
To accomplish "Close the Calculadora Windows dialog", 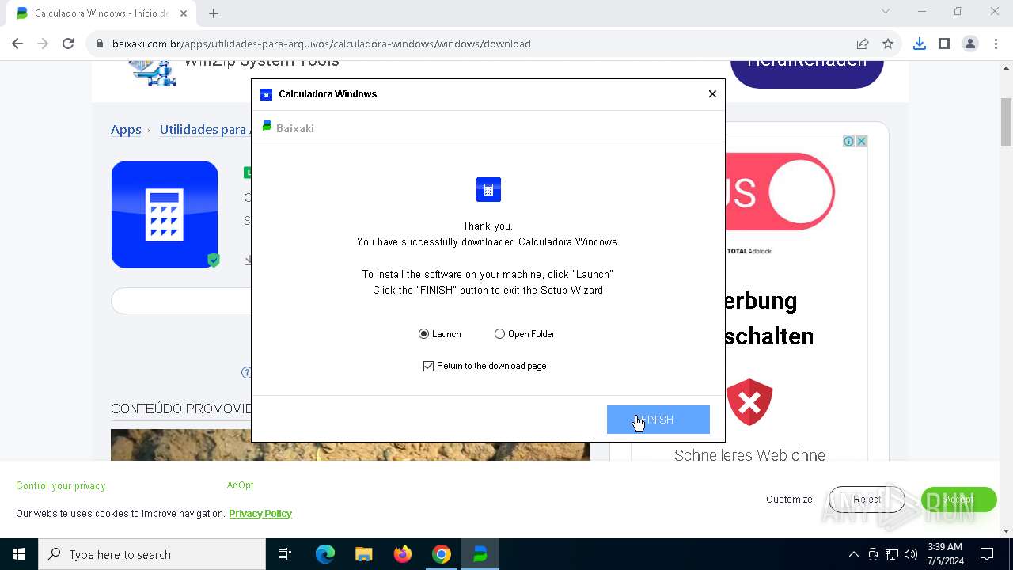I will (x=712, y=93).
